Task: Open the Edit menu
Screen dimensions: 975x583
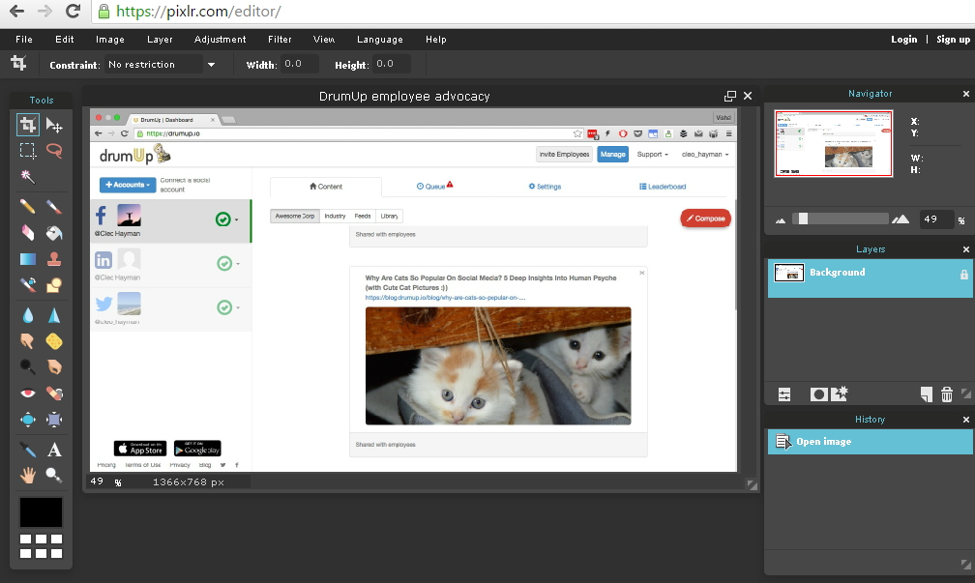Action: pyautogui.click(x=65, y=39)
